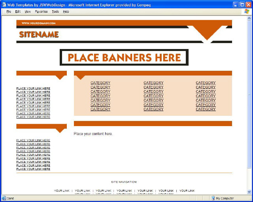Image resolution: width=253 pixels, height=202 pixels.
Task: Open the Edit menu
Action: coord(18,11)
